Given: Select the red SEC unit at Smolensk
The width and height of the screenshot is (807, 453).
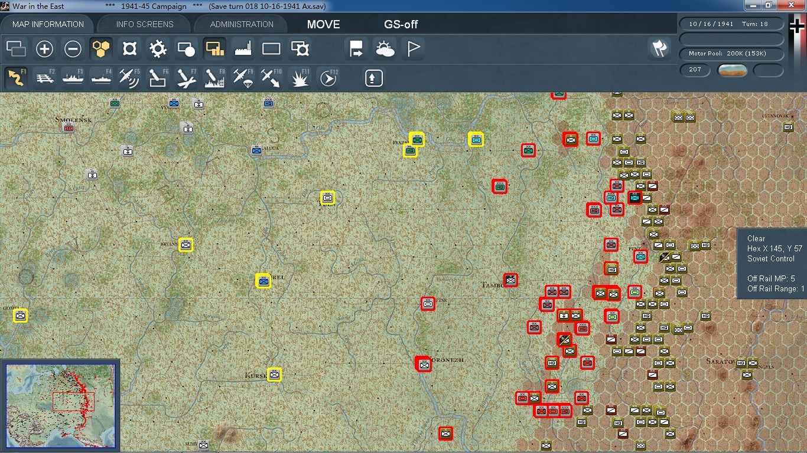Looking at the screenshot, I should (x=69, y=127).
